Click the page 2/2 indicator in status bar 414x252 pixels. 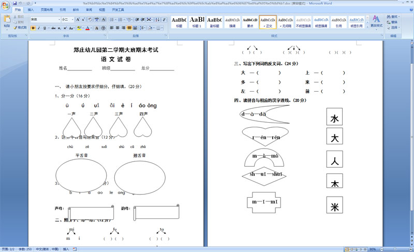[x=8, y=249]
